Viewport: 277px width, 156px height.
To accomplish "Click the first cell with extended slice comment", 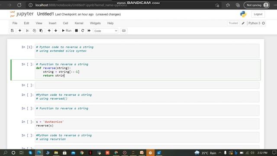I will (x=147, y=51).
